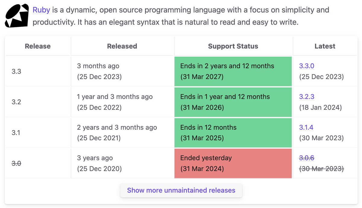Click the red Ended yesterday status cell
362x208 pixels.
(x=233, y=163)
